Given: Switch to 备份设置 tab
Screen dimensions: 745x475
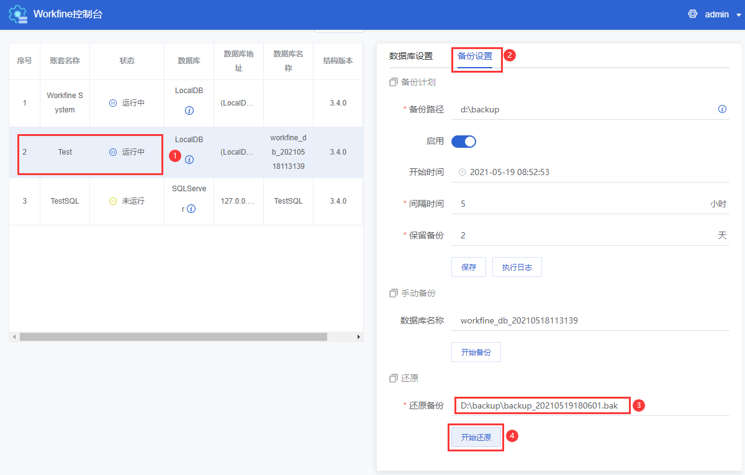Looking at the screenshot, I should tap(475, 56).
